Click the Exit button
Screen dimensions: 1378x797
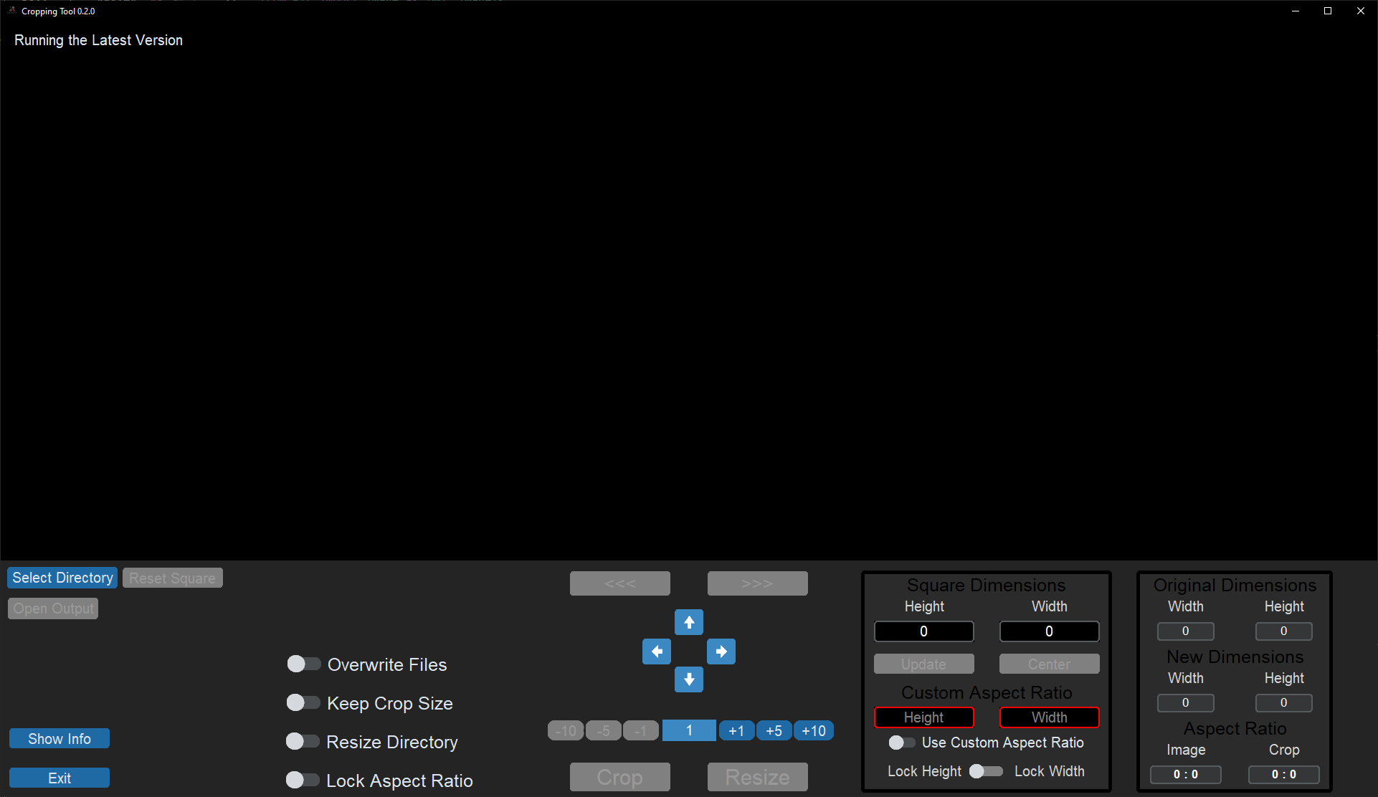(60, 778)
